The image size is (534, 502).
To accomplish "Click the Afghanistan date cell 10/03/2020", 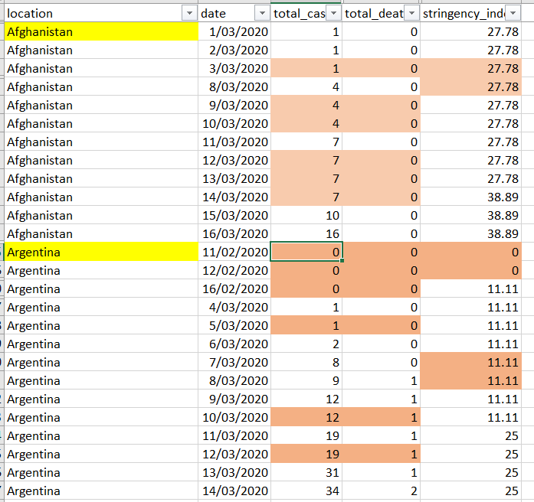I will 234,123.
